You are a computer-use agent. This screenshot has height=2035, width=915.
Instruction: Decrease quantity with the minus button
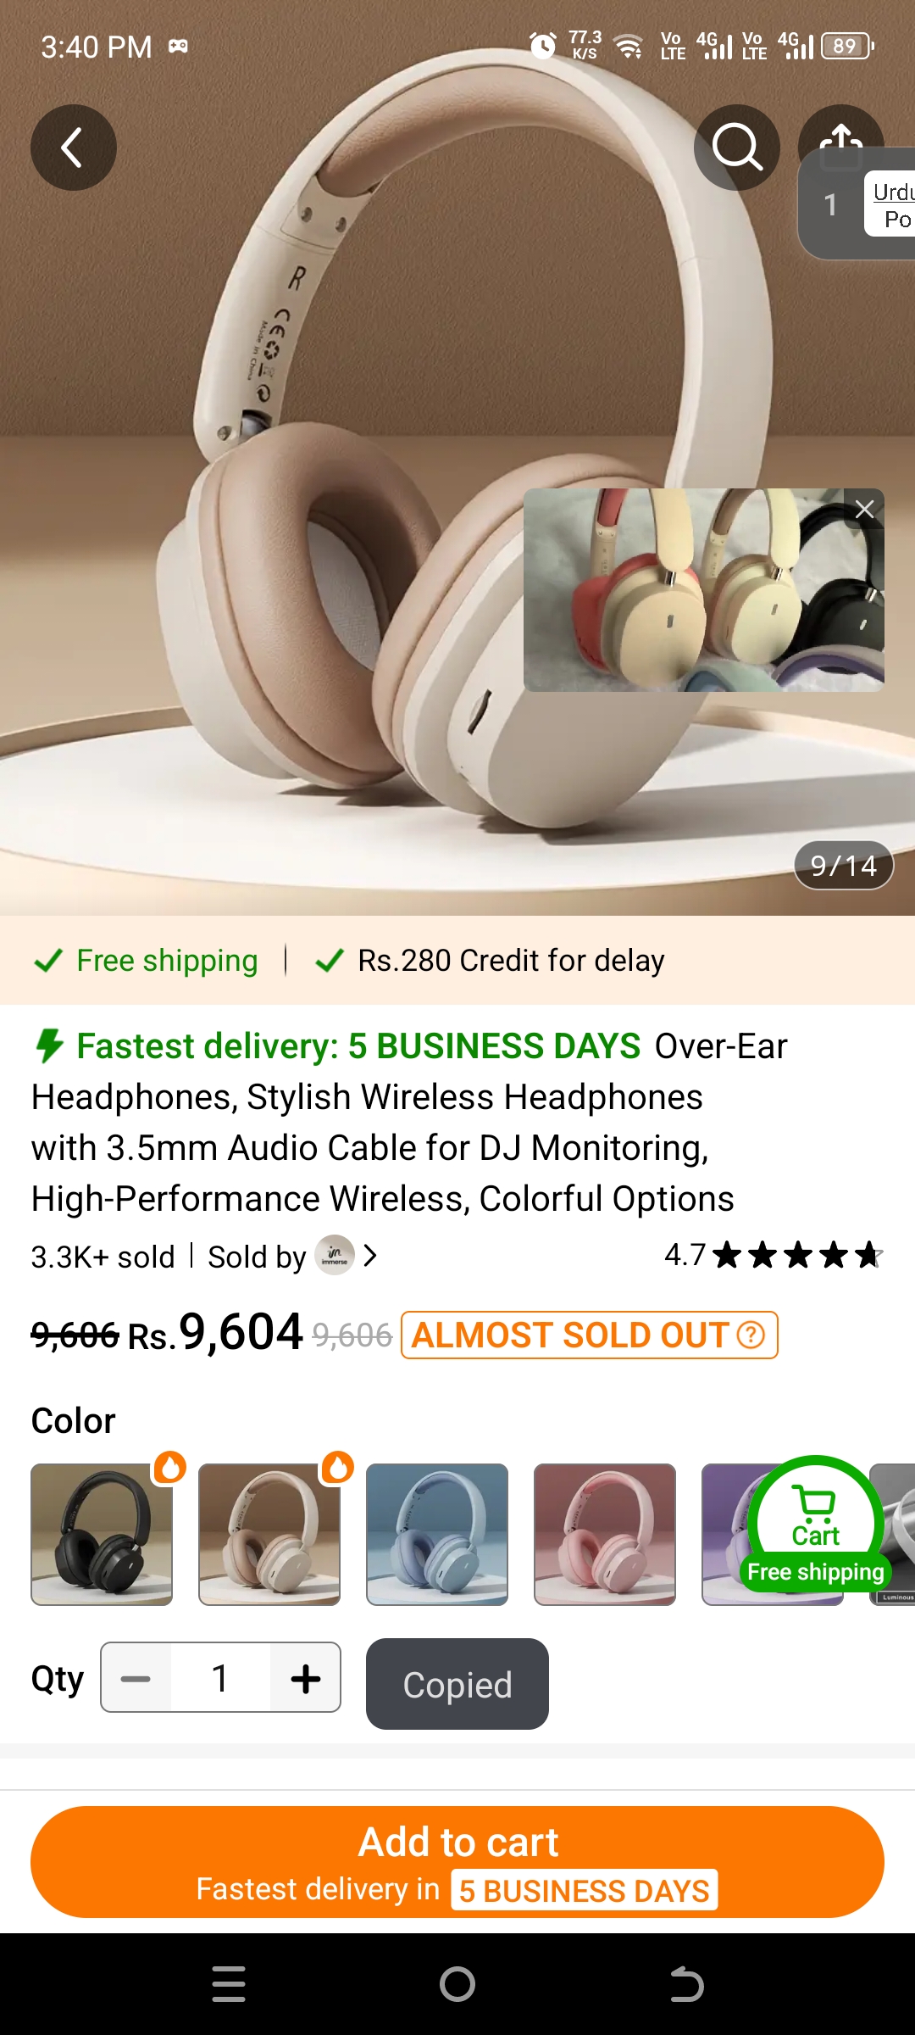click(x=136, y=1678)
